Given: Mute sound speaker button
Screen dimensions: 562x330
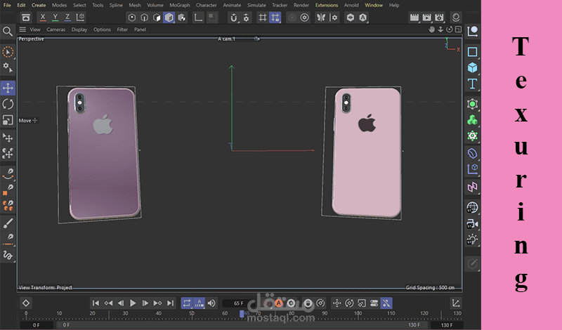Looking at the screenshot, I should 211,303.
